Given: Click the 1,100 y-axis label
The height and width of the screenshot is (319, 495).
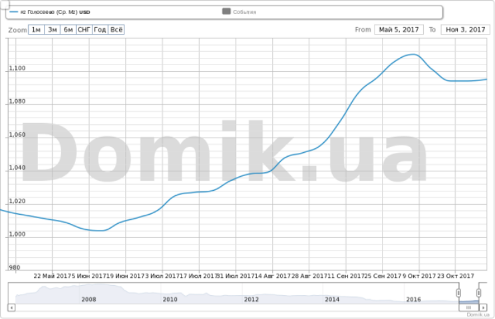Looking at the screenshot, I should coord(17,68).
